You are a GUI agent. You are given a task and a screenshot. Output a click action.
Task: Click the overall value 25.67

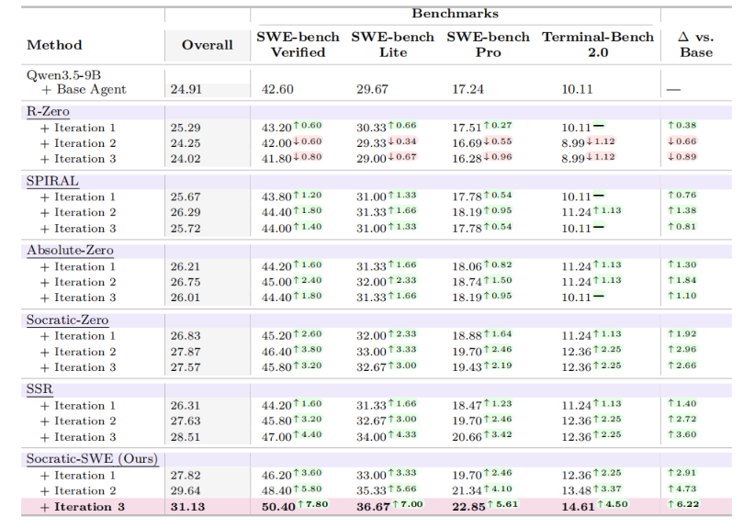(186, 197)
